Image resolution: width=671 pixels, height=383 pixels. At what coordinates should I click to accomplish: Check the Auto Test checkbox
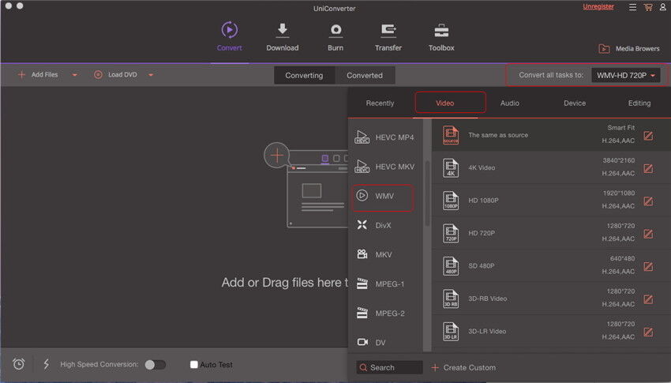click(x=194, y=365)
